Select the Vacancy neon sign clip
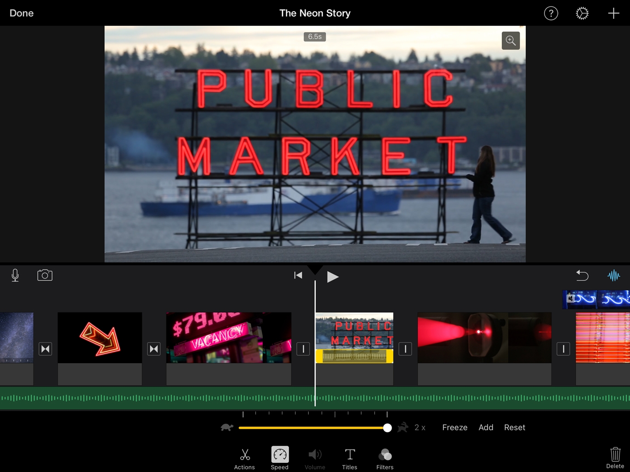The height and width of the screenshot is (472, 630). [229, 337]
